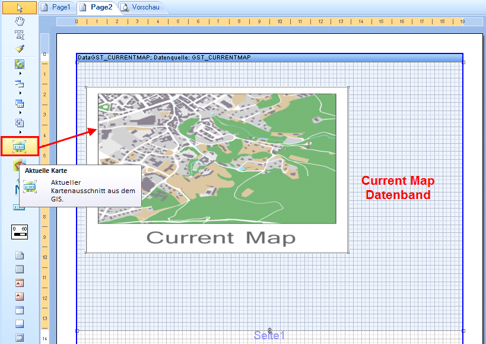Image resolution: width=486 pixels, height=344 pixels.
Task: Expand arrow below the table component
Action: click(x=20, y=112)
